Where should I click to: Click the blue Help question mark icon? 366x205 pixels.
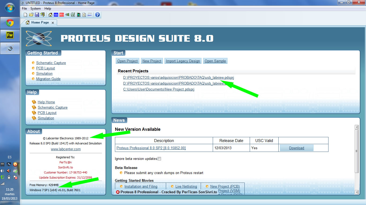(x=98, y=15)
